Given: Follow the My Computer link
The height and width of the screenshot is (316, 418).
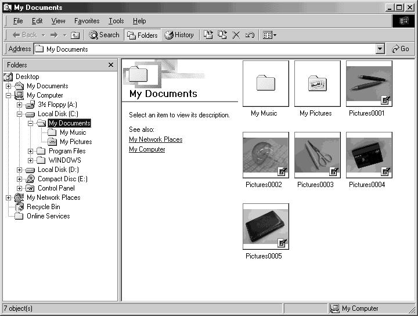Looking at the screenshot, I should tap(147, 149).
